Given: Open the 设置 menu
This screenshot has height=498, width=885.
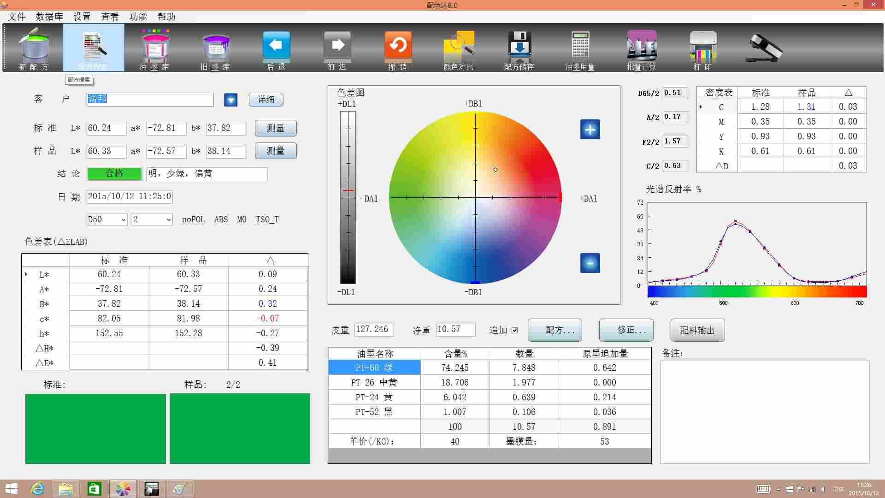Looking at the screenshot, I should coord(81,17).
